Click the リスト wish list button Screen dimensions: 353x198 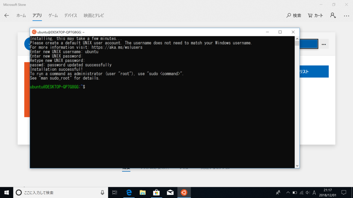point(314,71)
